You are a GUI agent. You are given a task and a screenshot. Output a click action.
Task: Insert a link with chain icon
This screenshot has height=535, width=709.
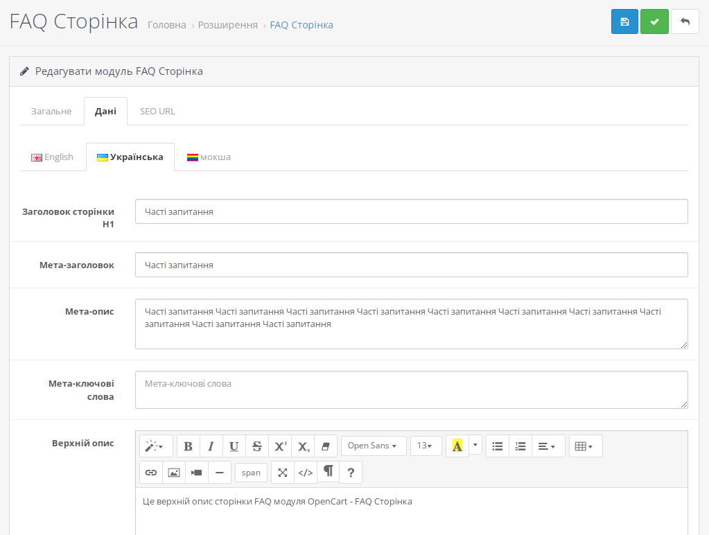[x=151, y=473]
